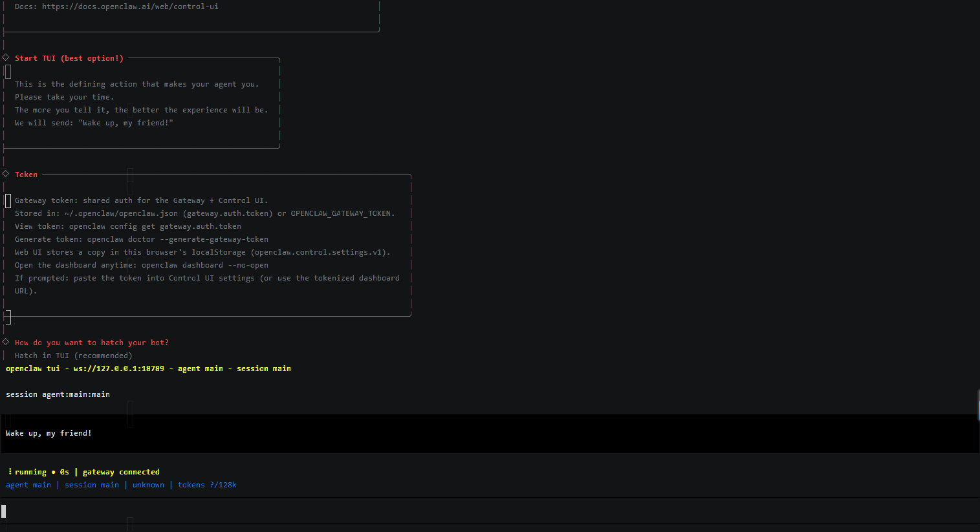The height and width of the screenshot is (532, 980).
Task: Click the diamond marker beside Start TUI
Action: coord(6,58)
